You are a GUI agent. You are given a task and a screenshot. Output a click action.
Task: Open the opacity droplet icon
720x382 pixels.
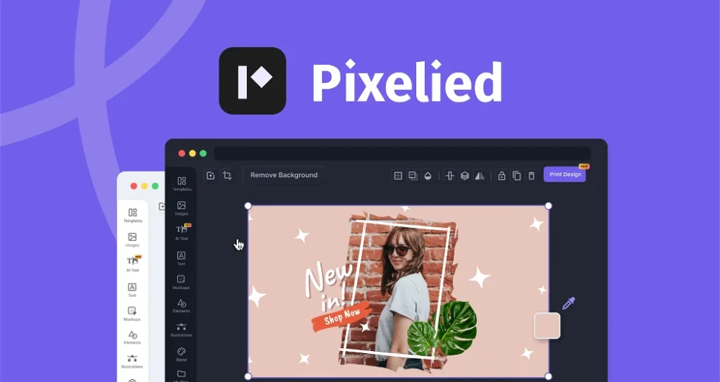click(x=428, y=176)
